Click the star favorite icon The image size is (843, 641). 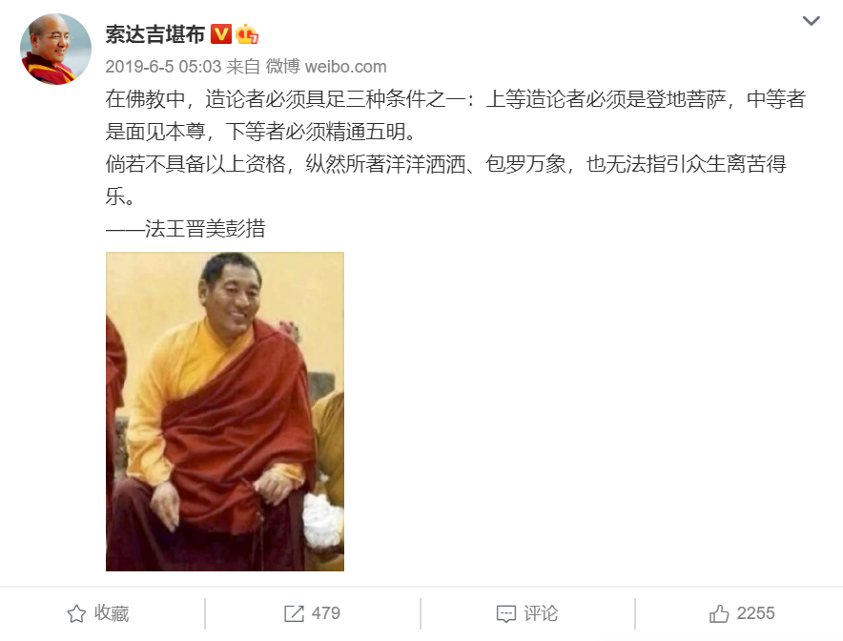(76, 613)
